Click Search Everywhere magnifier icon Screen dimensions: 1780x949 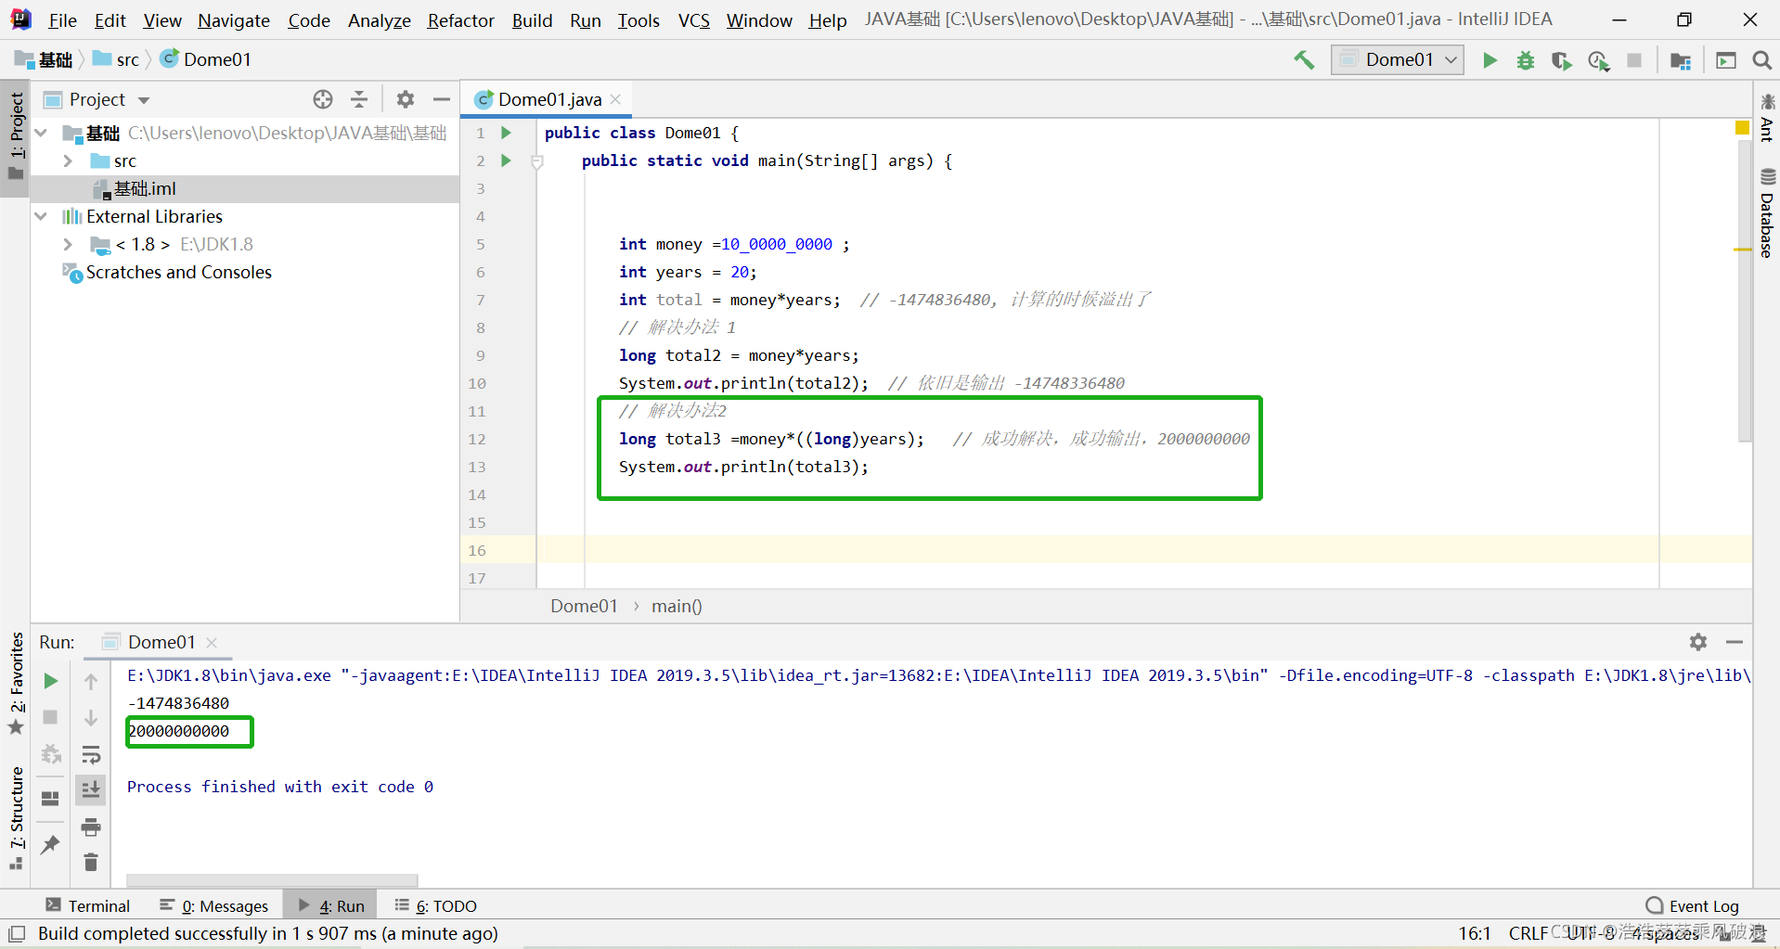[x=1761, y=60]
